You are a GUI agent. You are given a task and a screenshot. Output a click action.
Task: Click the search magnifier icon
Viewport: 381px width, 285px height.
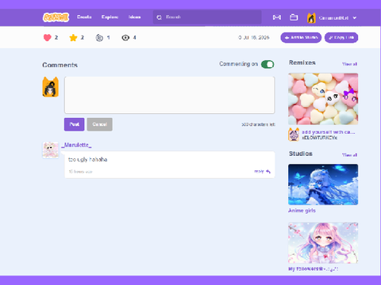coord(159,17)
